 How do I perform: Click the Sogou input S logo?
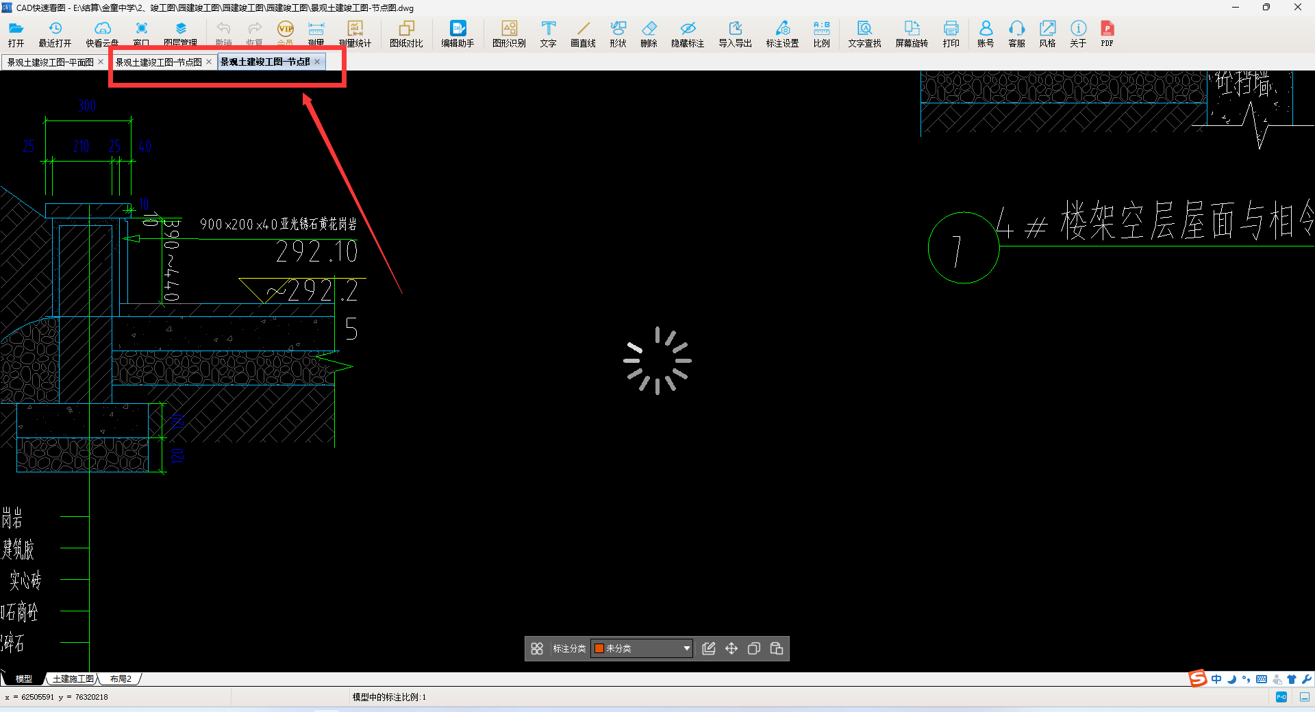tap(1198, 678)
